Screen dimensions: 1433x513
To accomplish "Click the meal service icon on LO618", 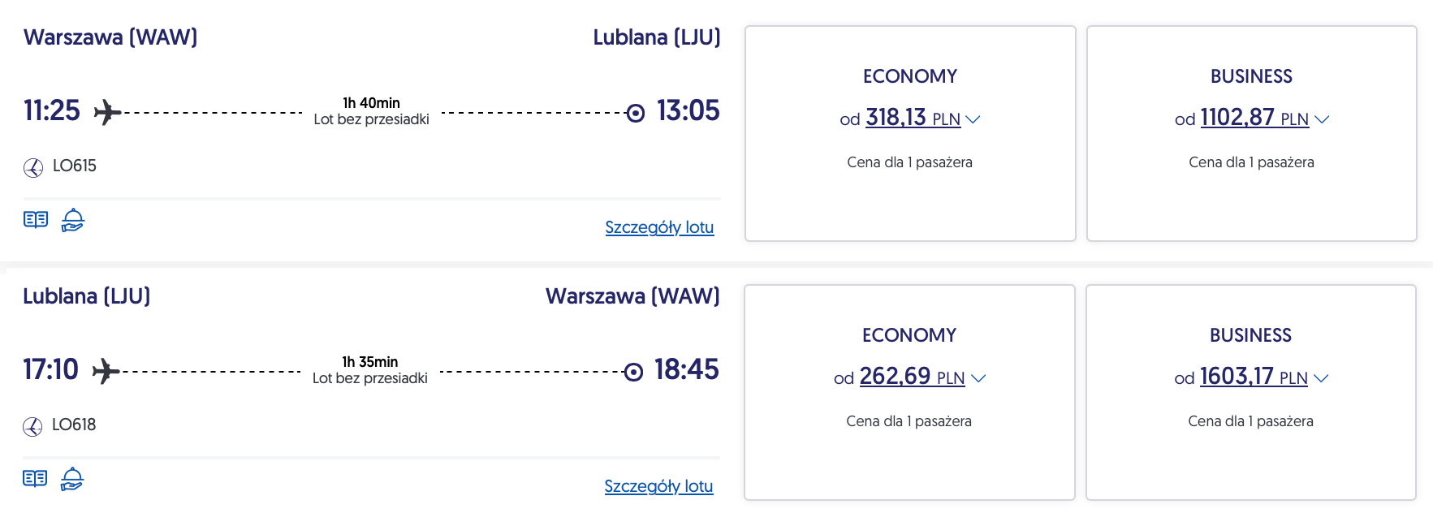I will pos(72,479).
